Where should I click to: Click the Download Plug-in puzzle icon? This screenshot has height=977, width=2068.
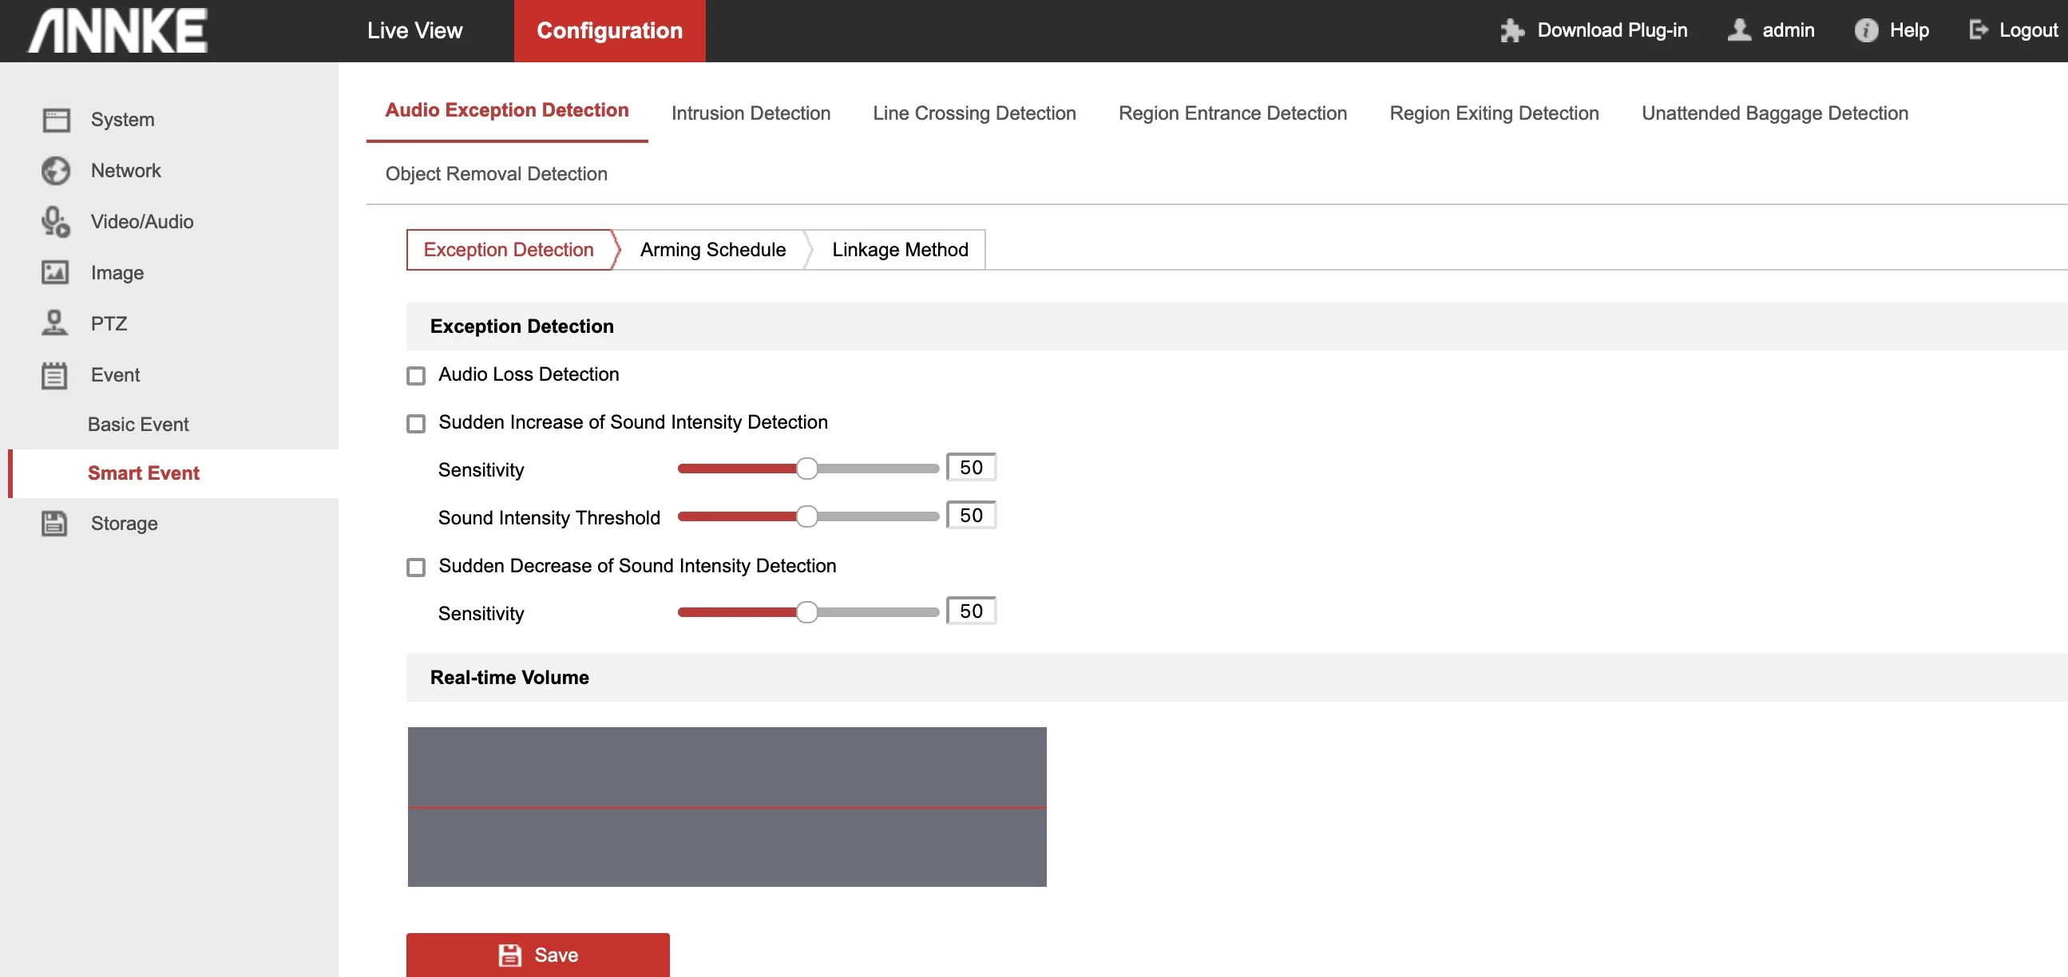1511,30
